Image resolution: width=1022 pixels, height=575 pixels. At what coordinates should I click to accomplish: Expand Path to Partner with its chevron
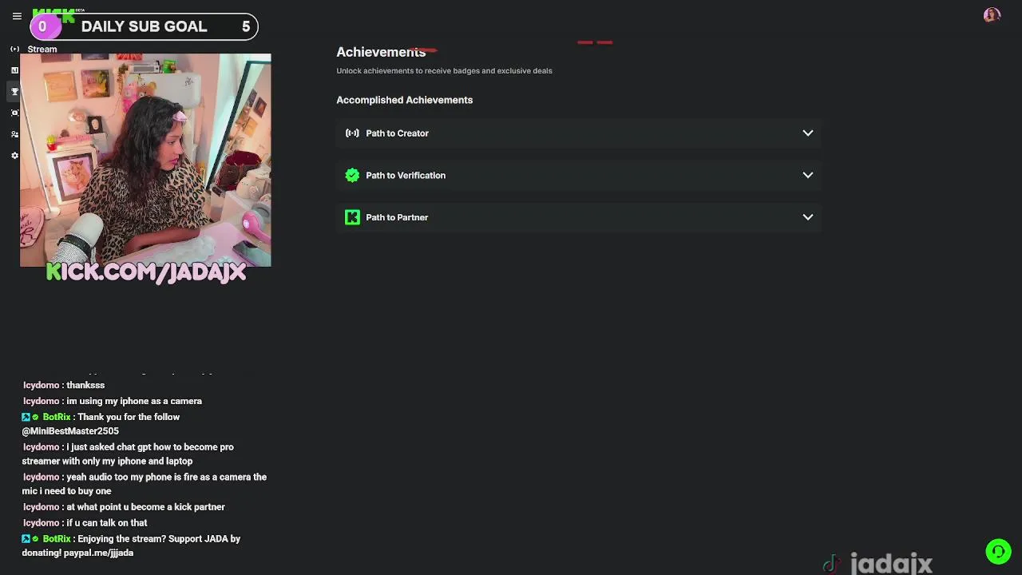808,217
